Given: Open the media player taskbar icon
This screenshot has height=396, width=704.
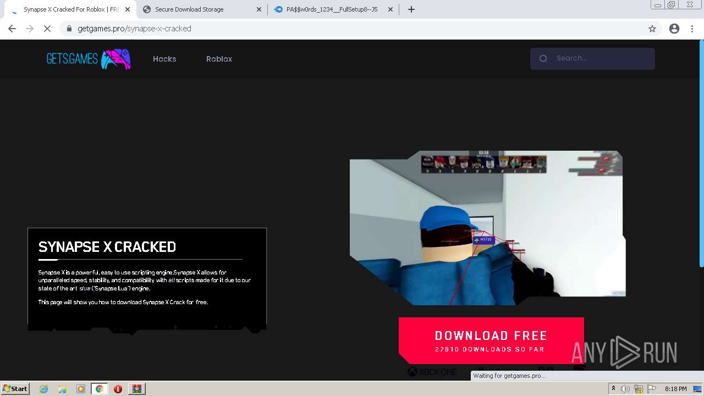Looking at the screenshot, I should click(x=81, y=389).
